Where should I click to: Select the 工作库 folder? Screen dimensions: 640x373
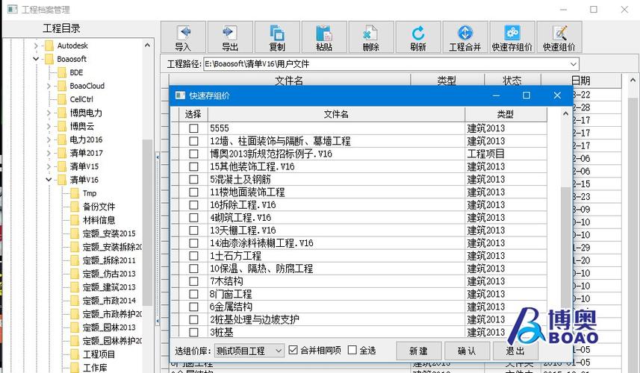89,367
